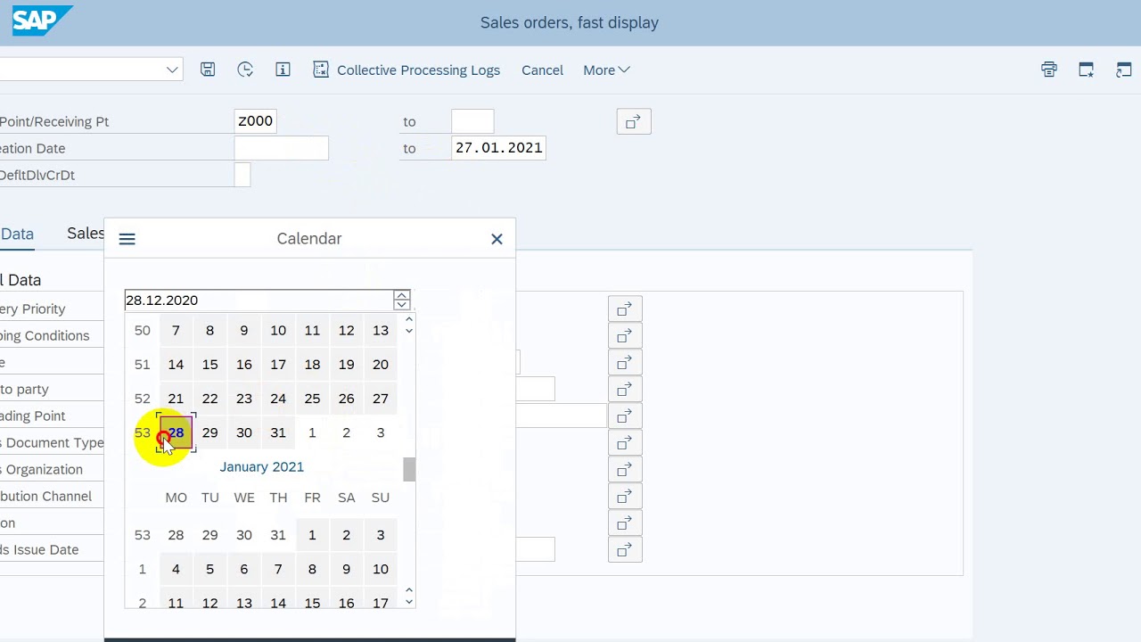Click the upper calendar scroll arrows
The image size is (1141, 642).
tap(409, 325)
